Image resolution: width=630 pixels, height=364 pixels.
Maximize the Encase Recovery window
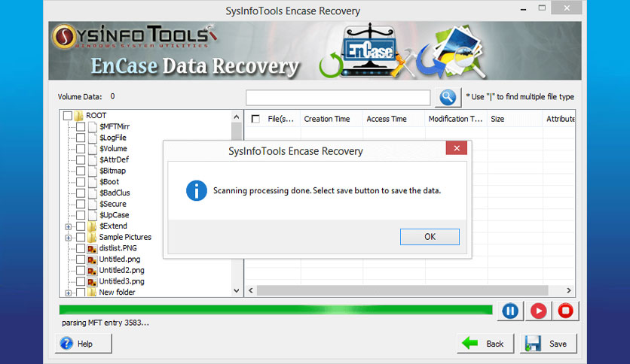point(542,8)
